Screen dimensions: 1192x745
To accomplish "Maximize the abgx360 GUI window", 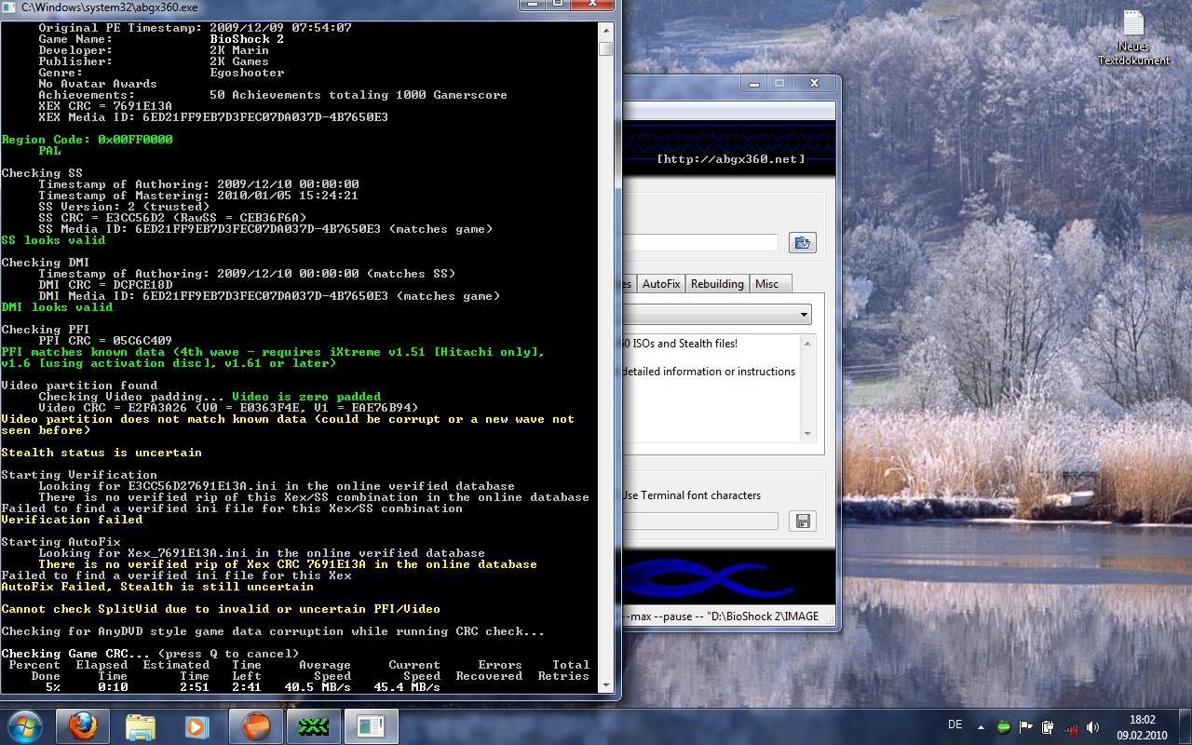I will click(x=779, y=83).
